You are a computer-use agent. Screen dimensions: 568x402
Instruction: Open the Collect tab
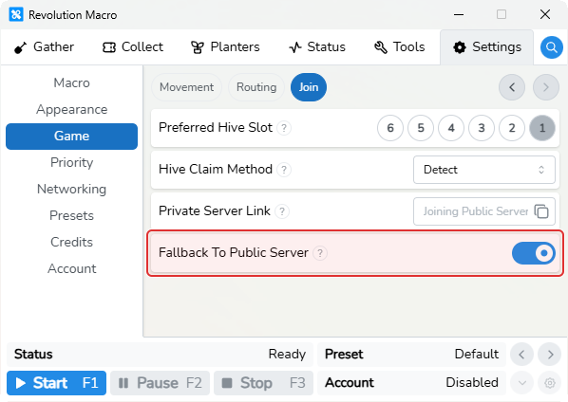133,47
